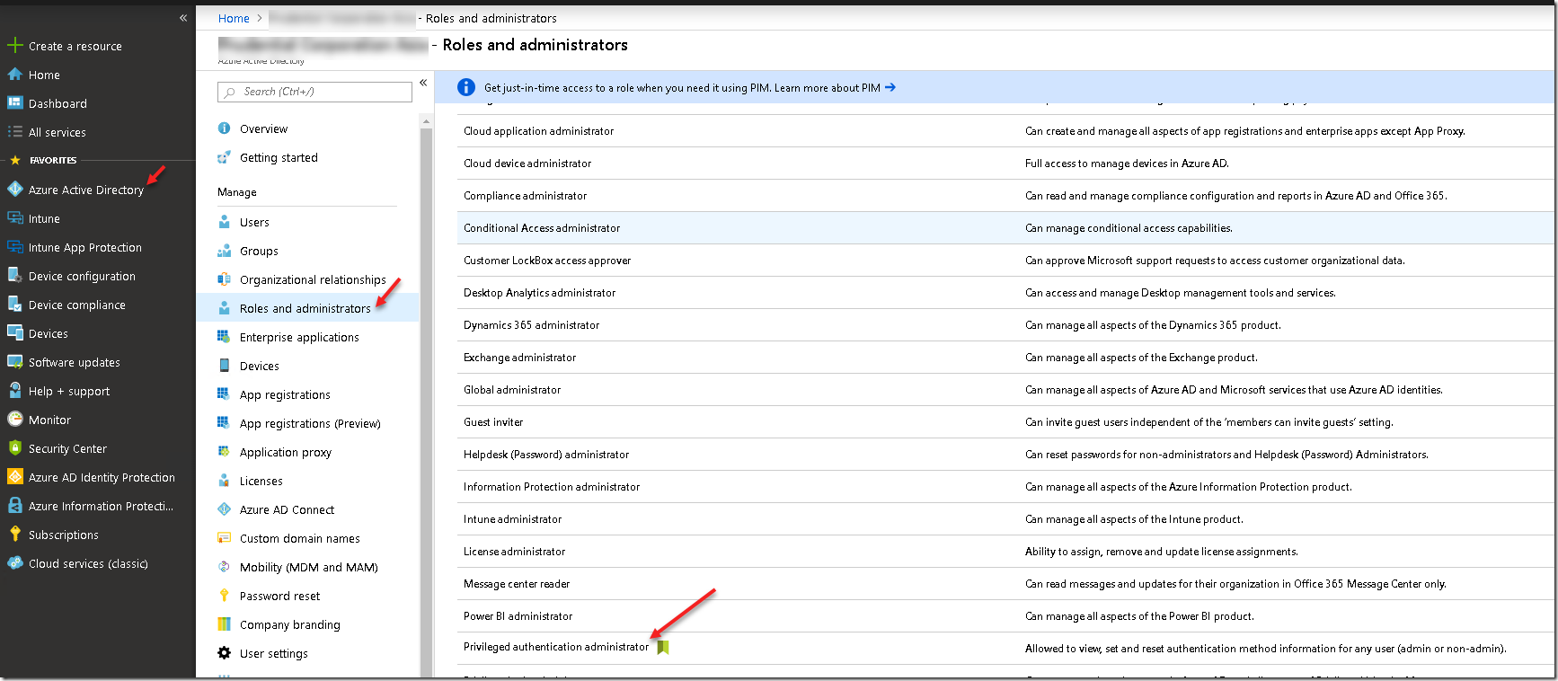Collapse the main left navigation sidebar
Screen dimensions: 1558x681
click(183, 18)
